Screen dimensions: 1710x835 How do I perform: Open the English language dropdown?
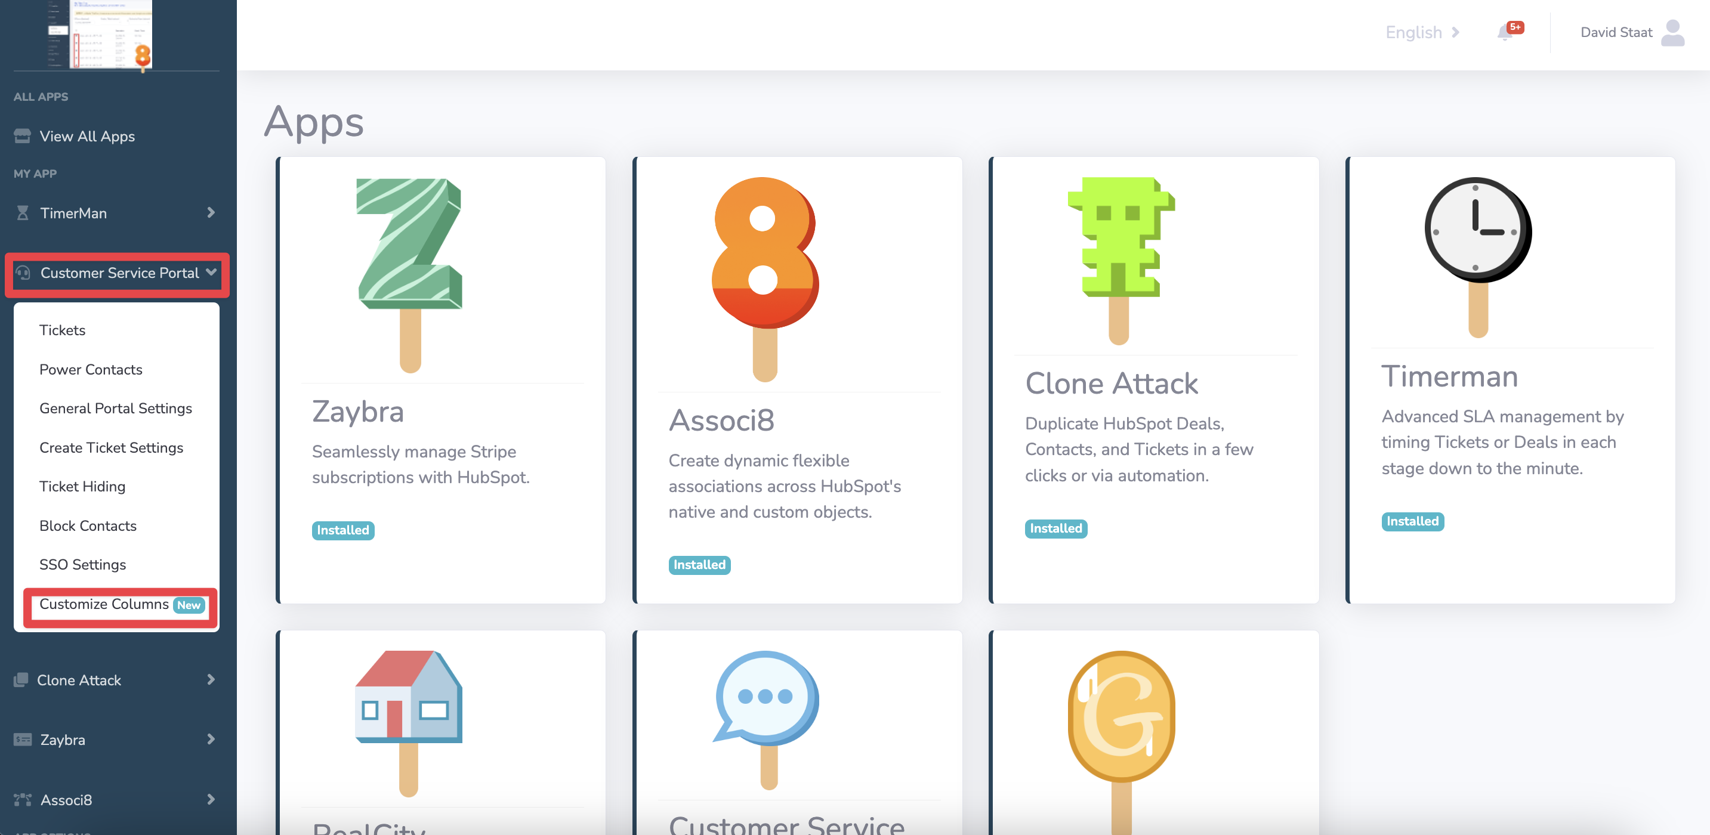click(x=1422, y=32)
